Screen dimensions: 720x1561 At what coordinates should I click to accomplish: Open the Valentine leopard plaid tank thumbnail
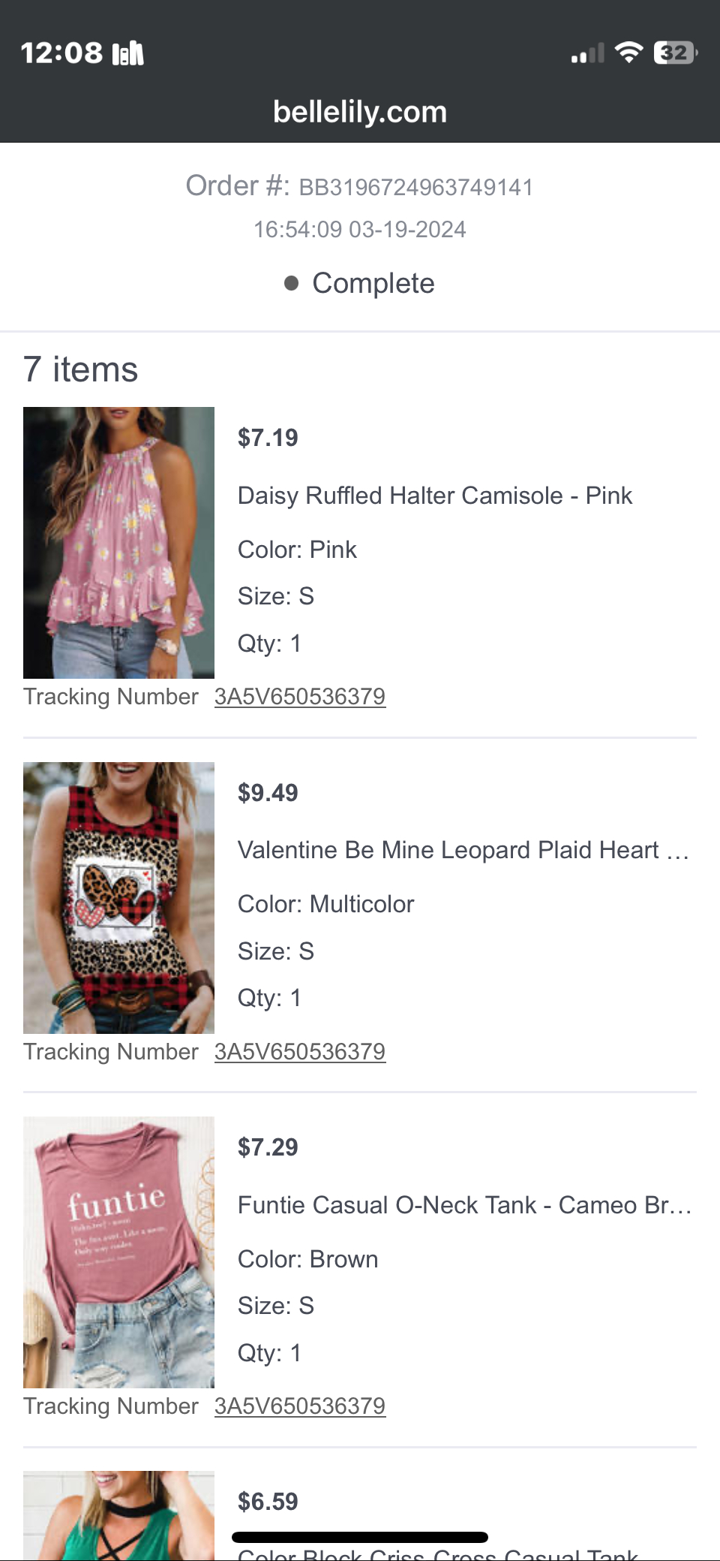click(118, 898)
